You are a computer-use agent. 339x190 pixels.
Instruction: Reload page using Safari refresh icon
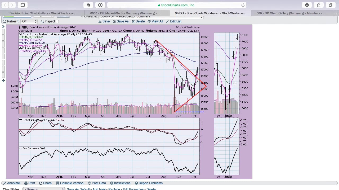pyautogui.click(x=243, y=5)
